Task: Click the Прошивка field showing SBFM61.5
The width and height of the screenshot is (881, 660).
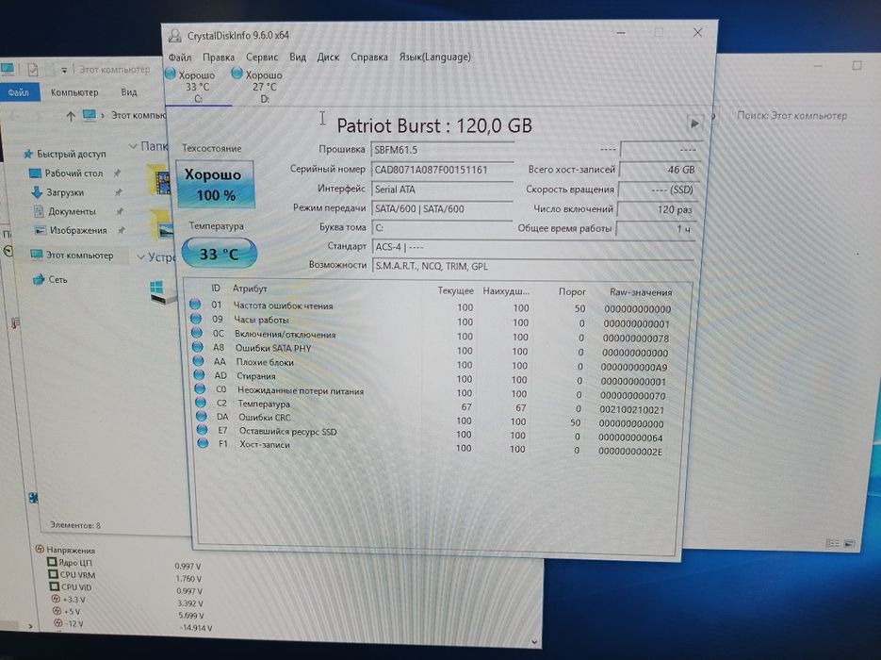Action: (442, 150)
